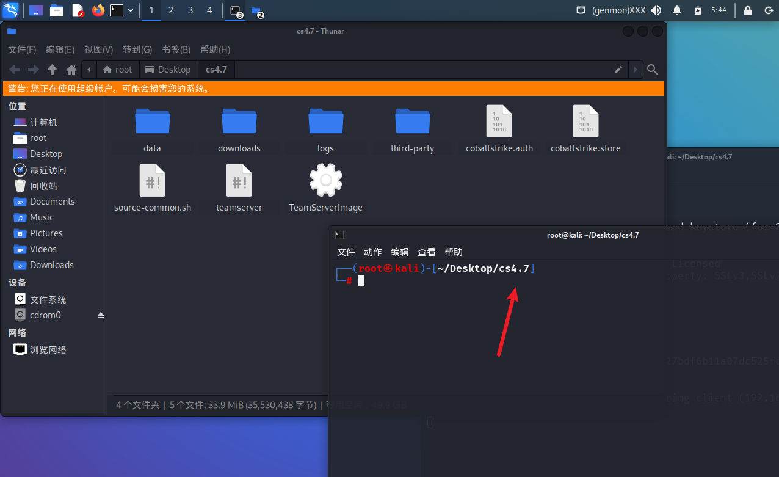Screen dimensions: 779x477
Task: Click the search magnifier in Thunar
Action: coord(652,70)
